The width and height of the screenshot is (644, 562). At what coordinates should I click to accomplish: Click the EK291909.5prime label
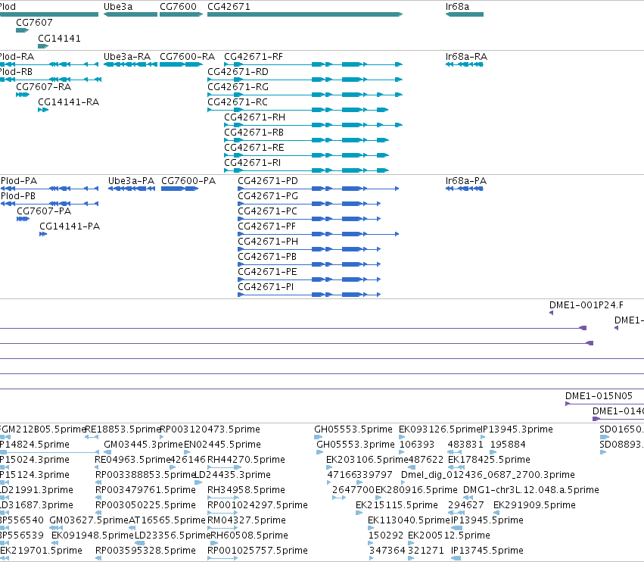pyautogui.click(x=534, y=506)
